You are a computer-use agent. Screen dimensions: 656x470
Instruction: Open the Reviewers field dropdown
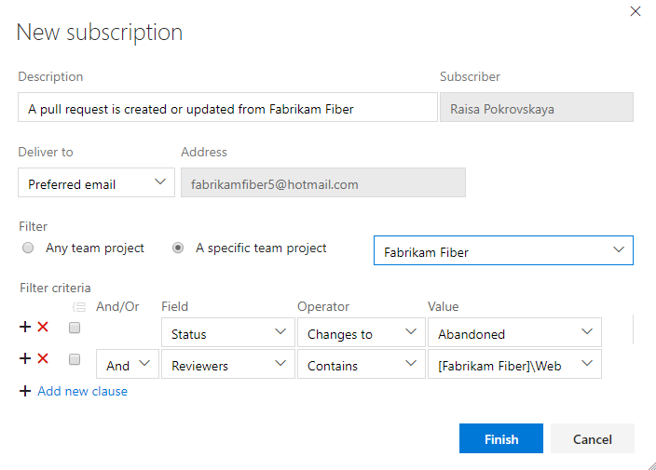(228, 364)
